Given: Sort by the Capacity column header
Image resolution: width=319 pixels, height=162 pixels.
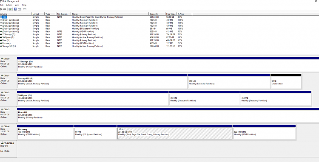Looking at the screenshot, I should click(x=157, y=14).
